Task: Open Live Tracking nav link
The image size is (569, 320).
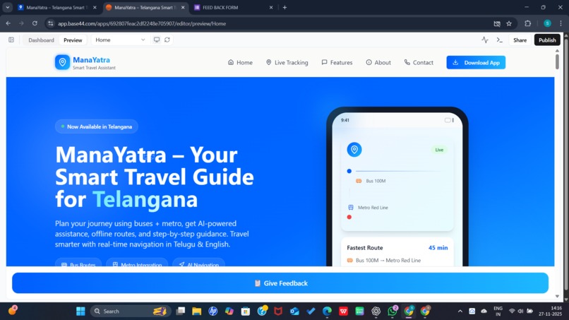Action: tap(287, 62)
